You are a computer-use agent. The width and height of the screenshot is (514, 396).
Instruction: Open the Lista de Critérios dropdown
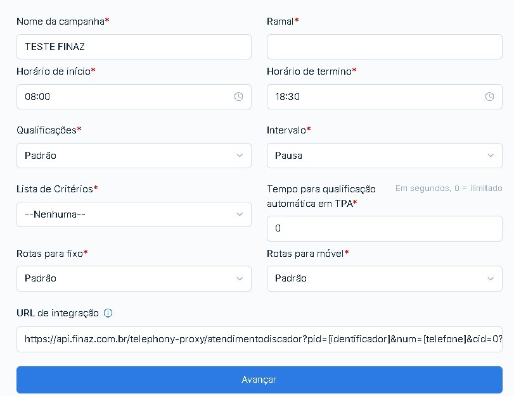click(134, 214)
